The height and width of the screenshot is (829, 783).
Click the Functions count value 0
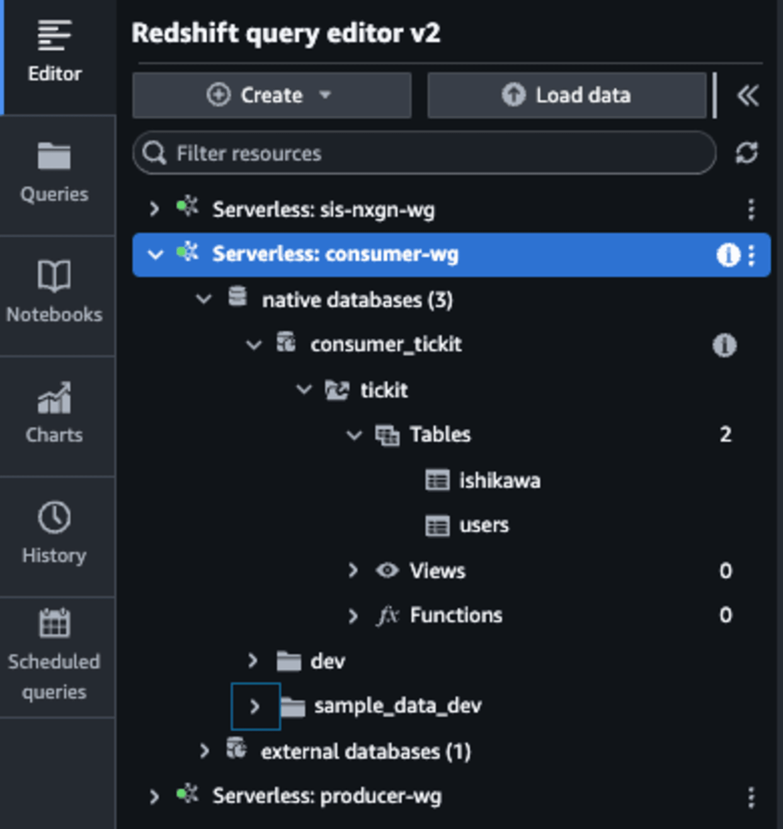coord(725,615)
